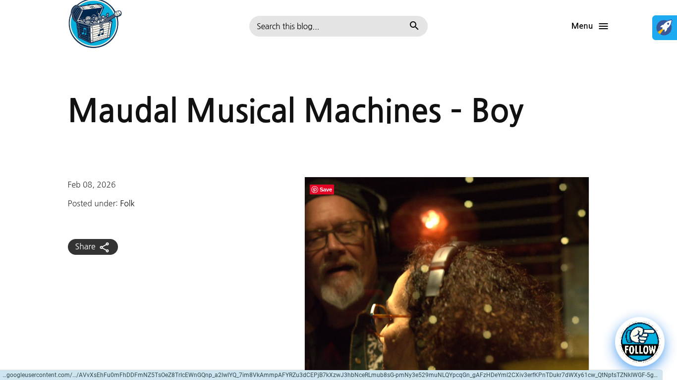Click the share network icon

[105, 247]
